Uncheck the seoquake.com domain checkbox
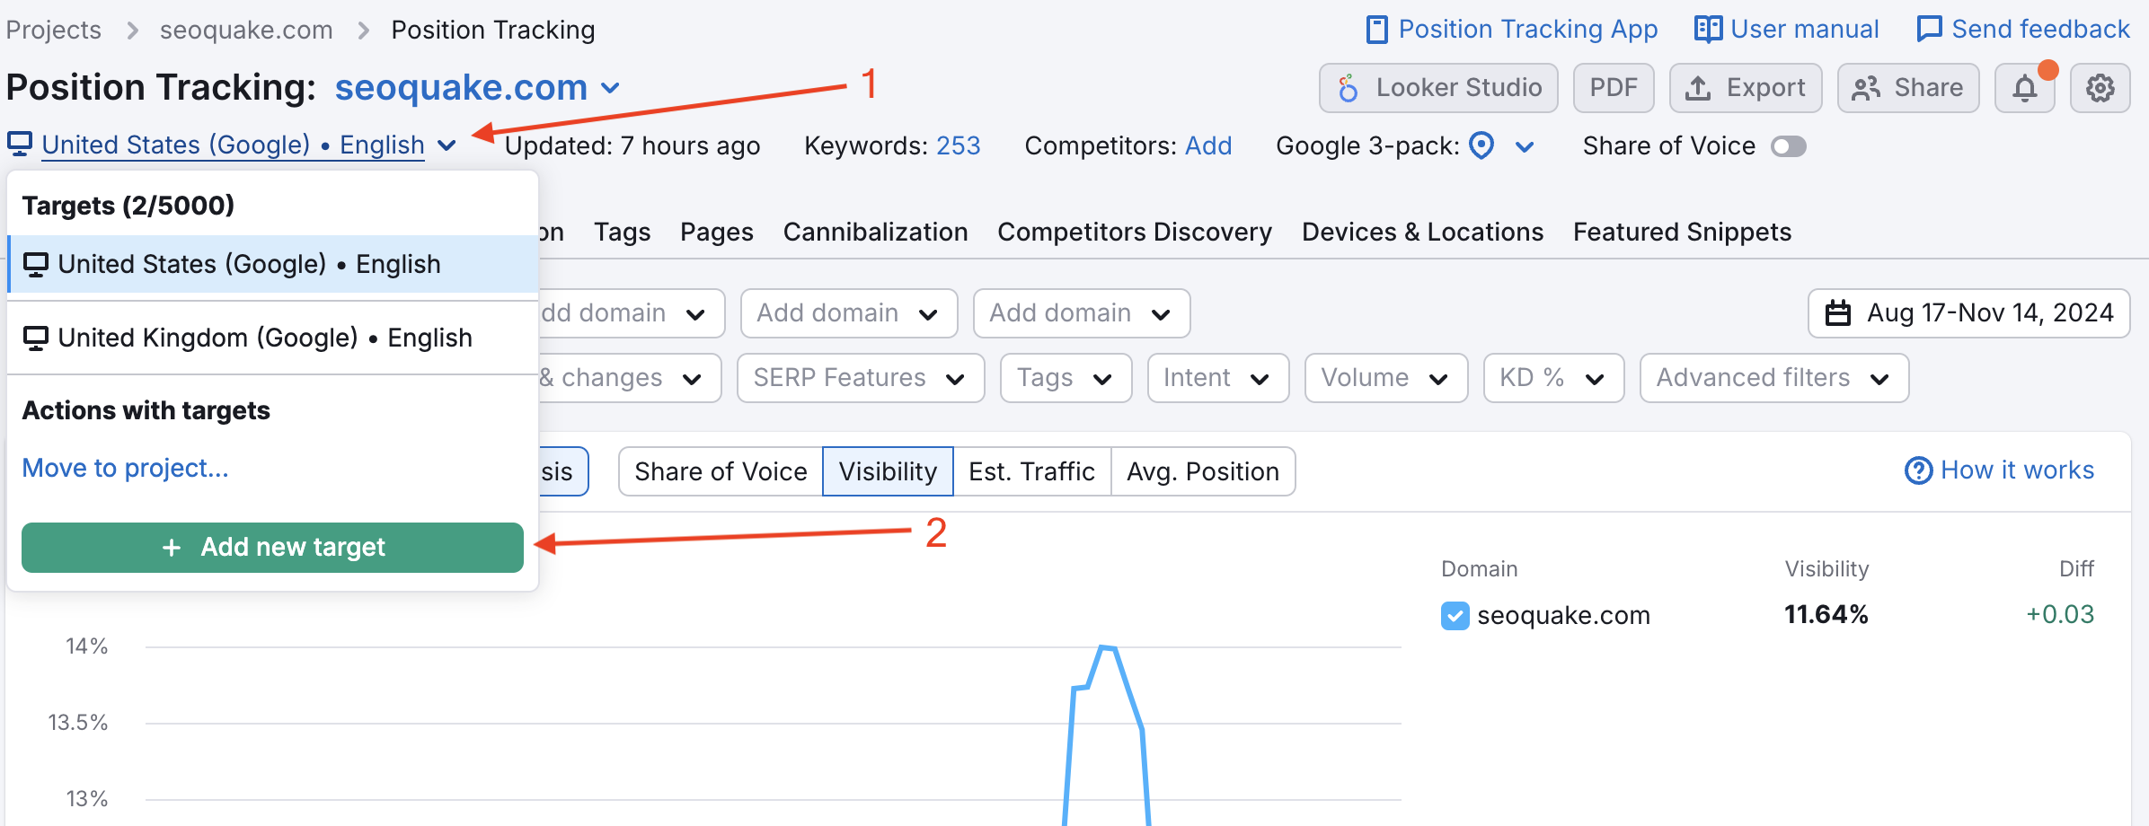The image size is (2149, 826). tap(1455, 616)
